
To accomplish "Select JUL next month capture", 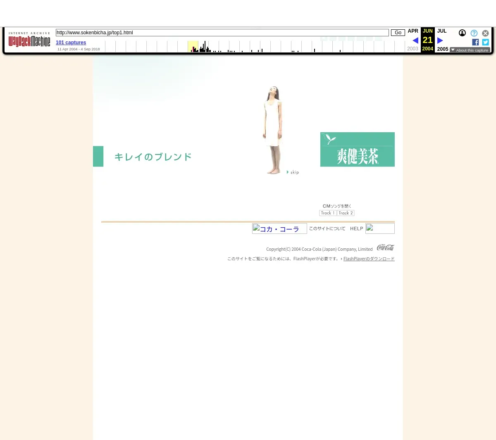I will 442,31.
